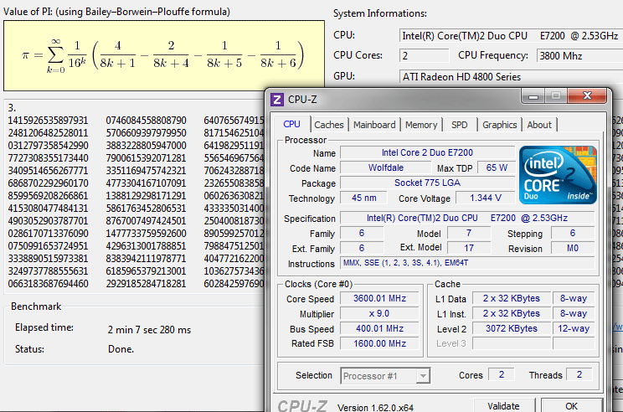Click the CPU-Z logo icon in title bar
This screenshot has height=412, width=623.
[277, 100]
